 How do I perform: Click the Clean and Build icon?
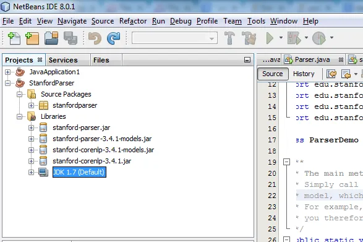click(x=249, y=38)
